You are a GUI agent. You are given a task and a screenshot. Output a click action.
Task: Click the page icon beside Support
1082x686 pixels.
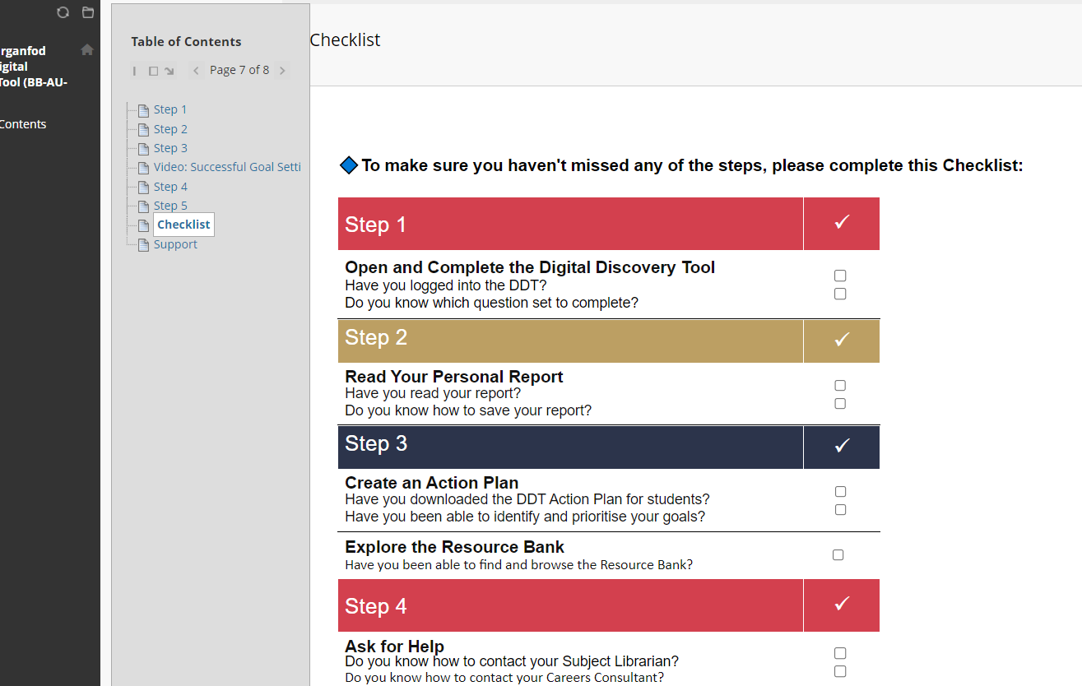[143, 245]
